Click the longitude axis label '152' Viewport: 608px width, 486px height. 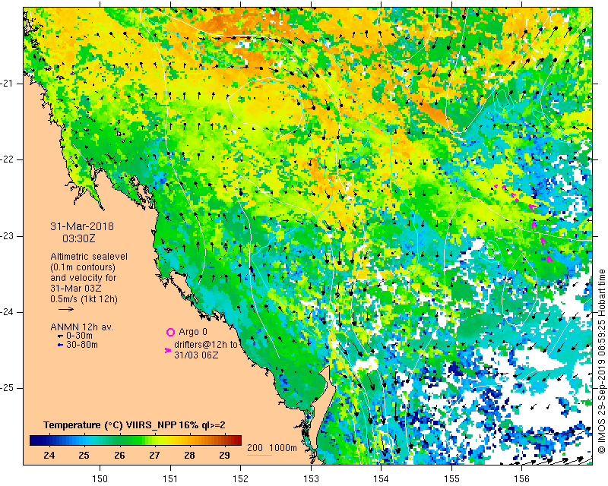(241, 479)
